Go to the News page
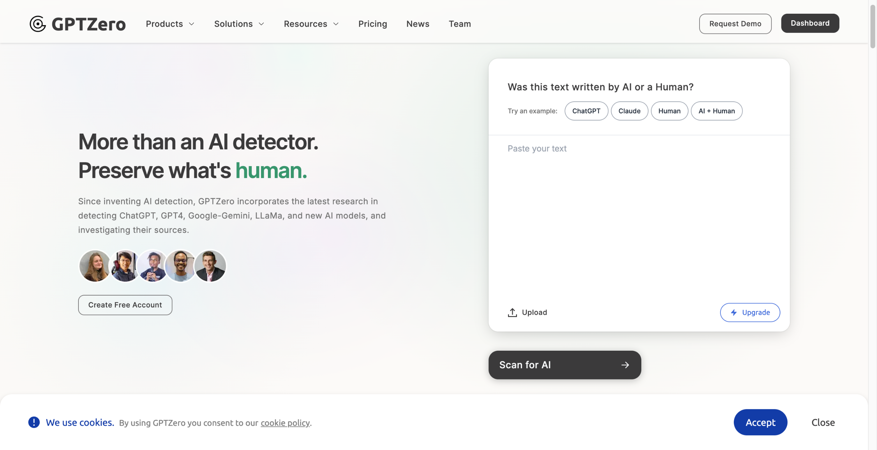The width and height of the screenshot is (877, 450). [x=418, y=24]
